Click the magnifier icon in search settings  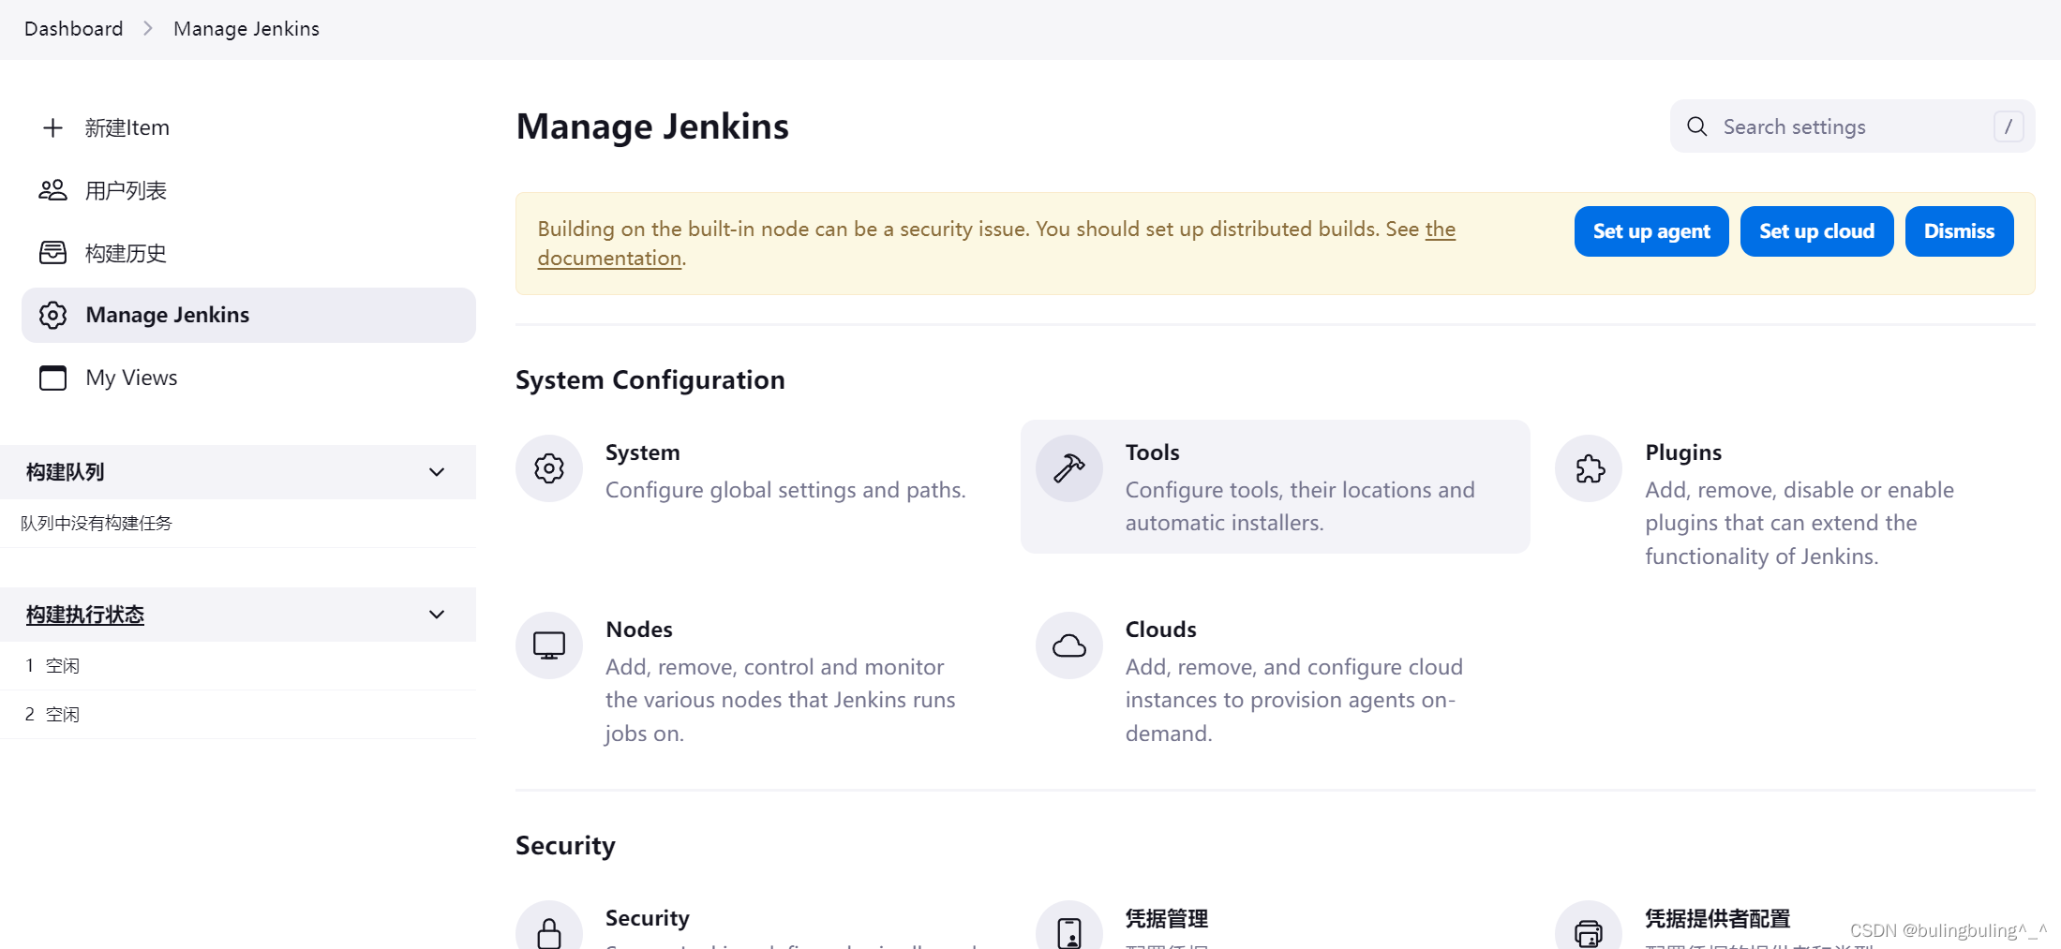click(1697, 126)
